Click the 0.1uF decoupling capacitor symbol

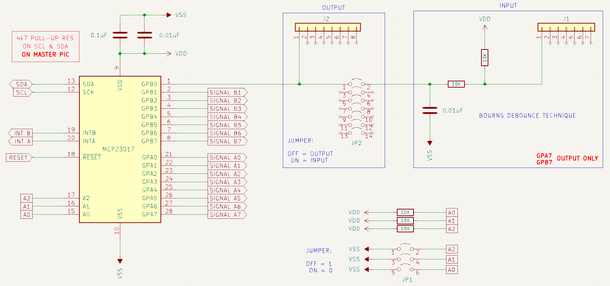[120, 35]
